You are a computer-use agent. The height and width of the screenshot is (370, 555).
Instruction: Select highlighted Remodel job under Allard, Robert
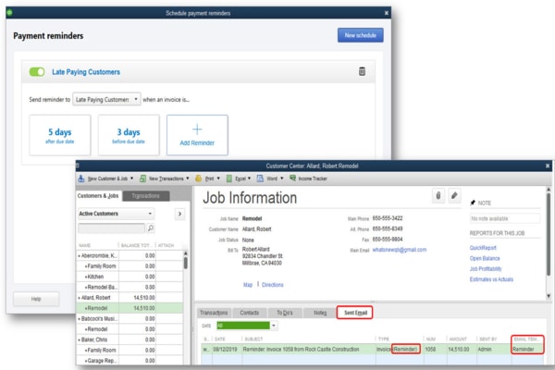pyautogui.click(x=129, y=308)
